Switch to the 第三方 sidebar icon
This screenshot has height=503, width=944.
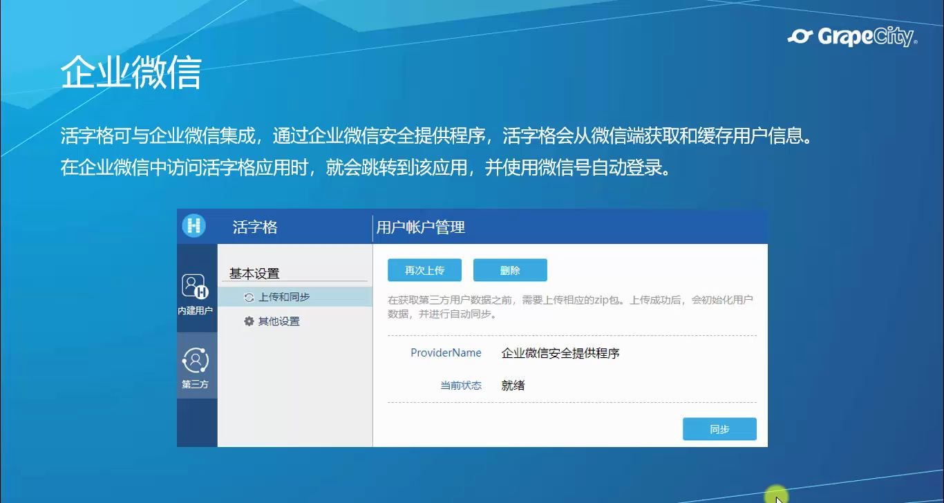pos(197,368)
